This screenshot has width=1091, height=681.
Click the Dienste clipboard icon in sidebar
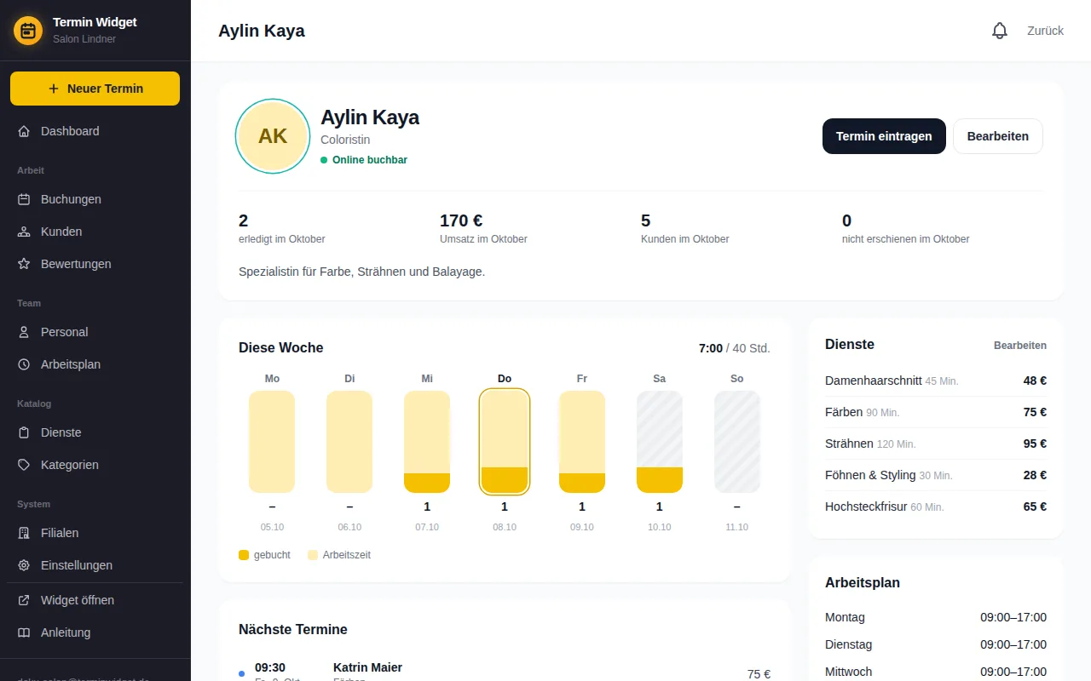[24, 432]
